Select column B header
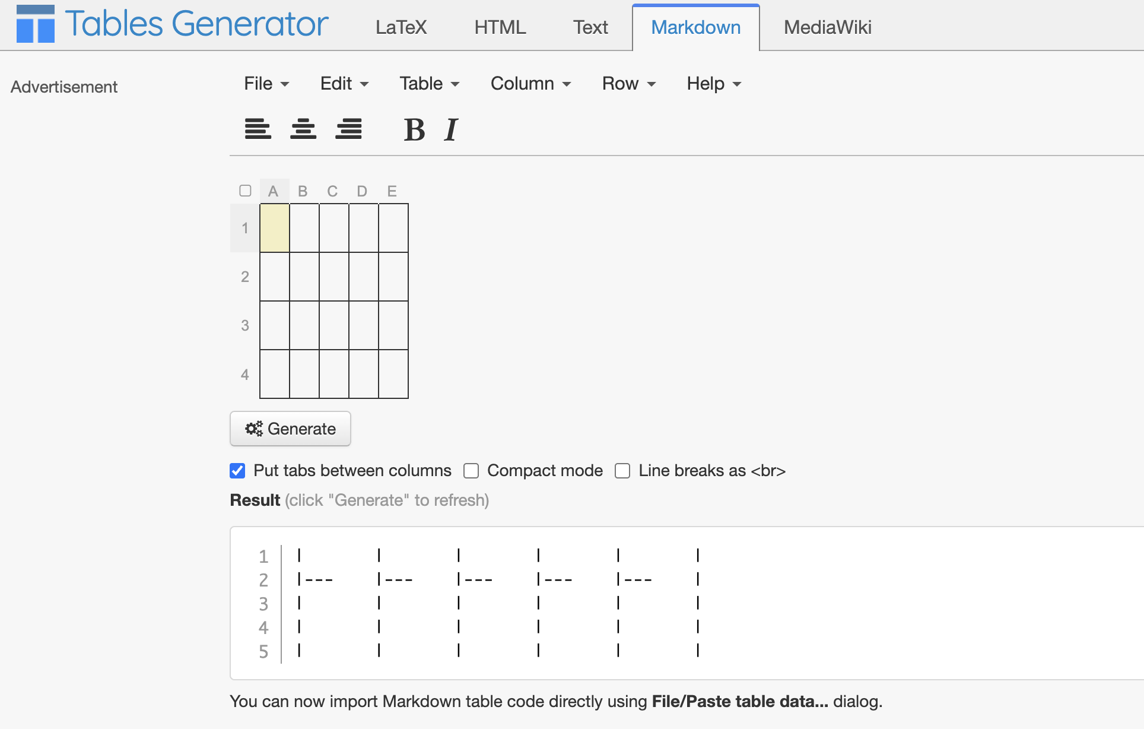Screen dimensions: 1144x729 pyautogui.click(x=303, y=191)
